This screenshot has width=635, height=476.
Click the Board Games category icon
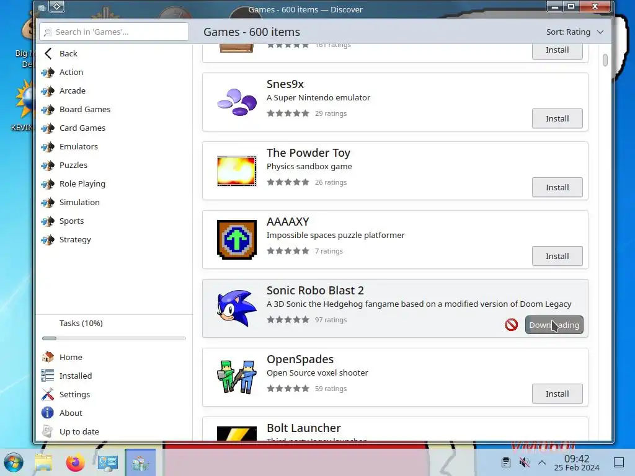tap(48, 110)
